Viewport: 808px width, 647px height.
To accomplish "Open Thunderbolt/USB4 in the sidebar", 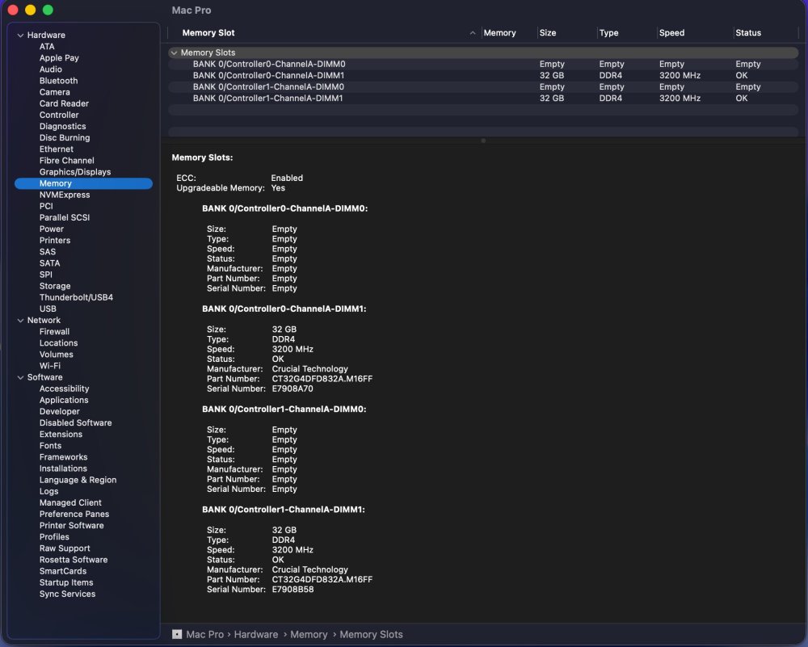I will tap(76, 297).
